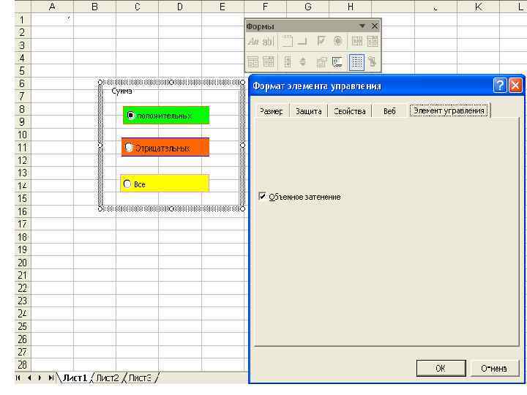The width and height of the screenshot is (527, 395).
Task: Select the Combination Drop-Down Edit tool
Action: [x=268, y=61]
